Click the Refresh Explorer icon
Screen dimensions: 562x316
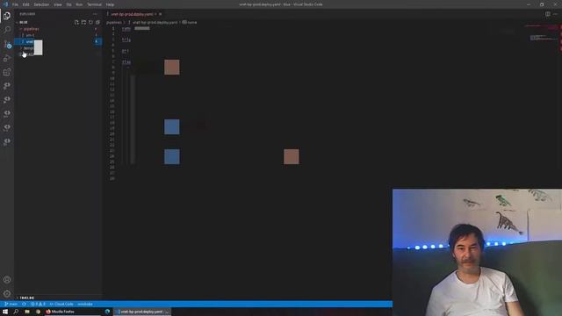tap(90, 22)
